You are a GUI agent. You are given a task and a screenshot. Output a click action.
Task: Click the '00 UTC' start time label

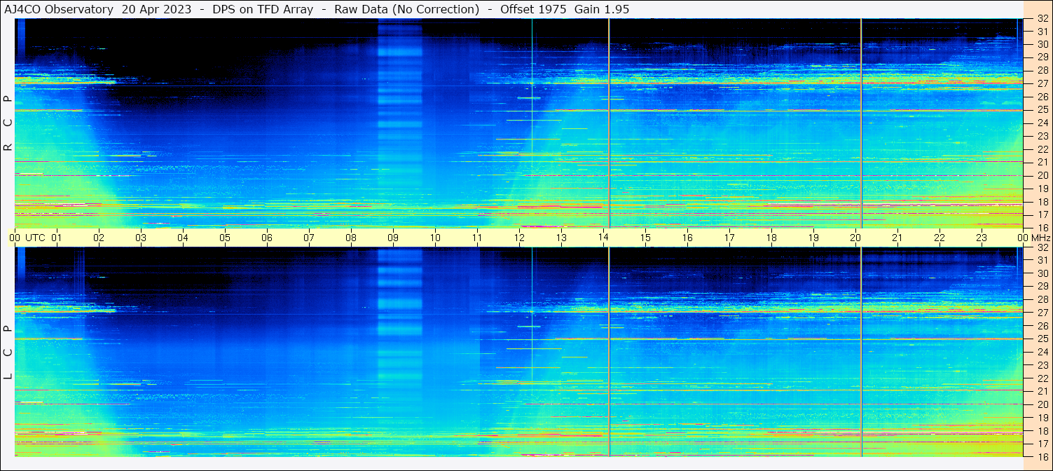coord(26,238)
